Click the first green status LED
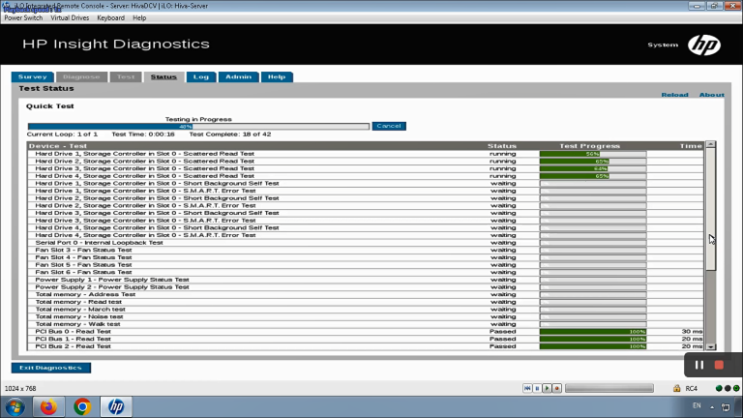The height and width of the screenshot is (418, 743). coord(719,388)
